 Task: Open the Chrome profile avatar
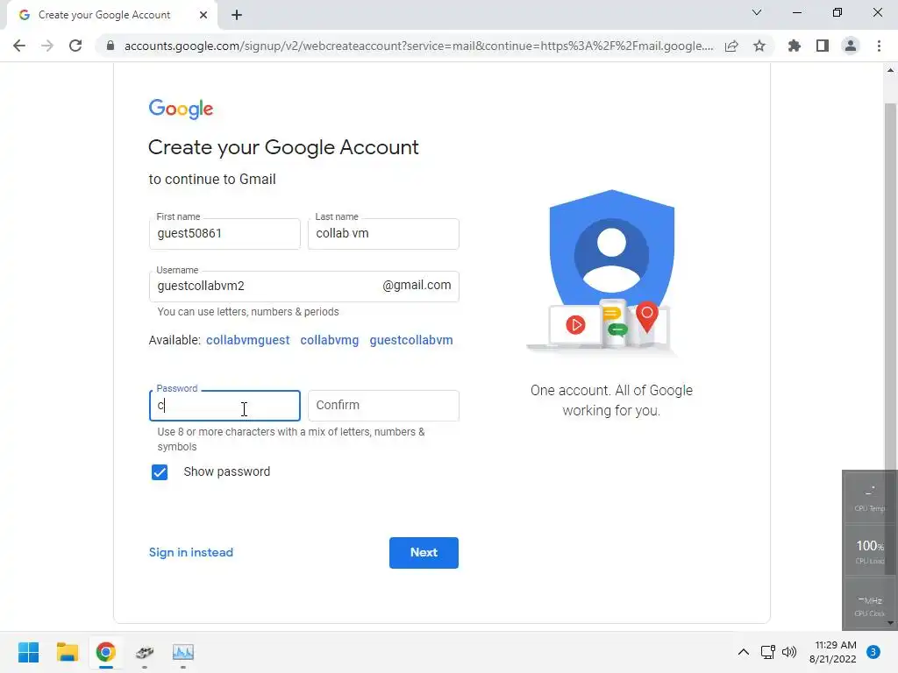click(x=851, y=46)
